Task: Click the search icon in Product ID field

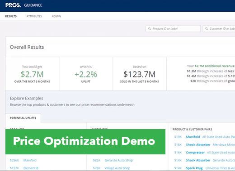Action: [150, 28]
